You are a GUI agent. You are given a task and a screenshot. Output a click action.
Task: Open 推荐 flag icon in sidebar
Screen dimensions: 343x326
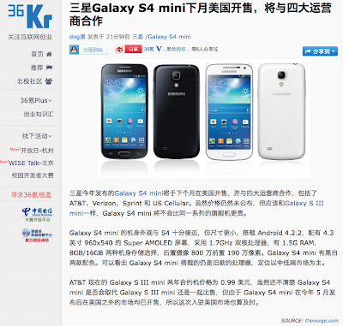point(49,68)
